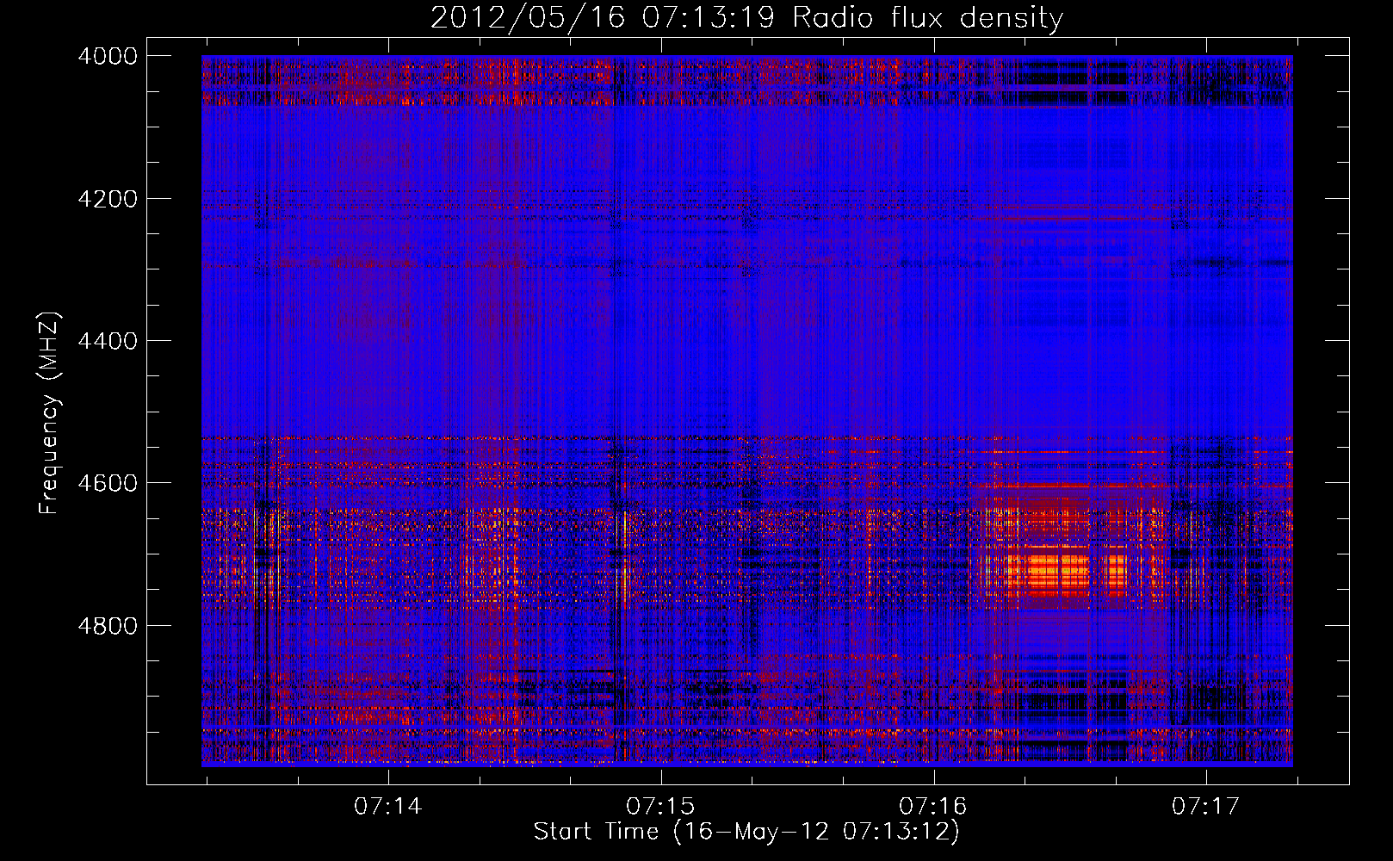Click the 4400 frequency tick label
Screen dimensions: 1393x861
pyautogui.click(x=108, y=341)
